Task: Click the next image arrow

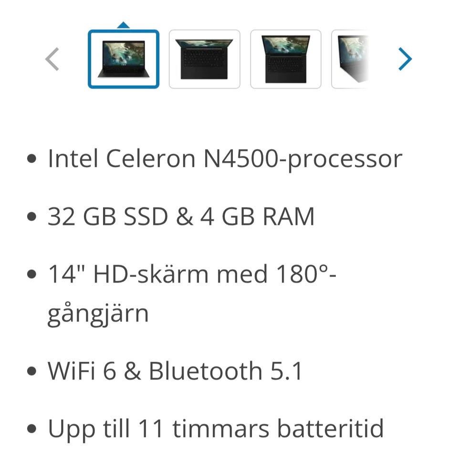Action: (x=405, y=60)
